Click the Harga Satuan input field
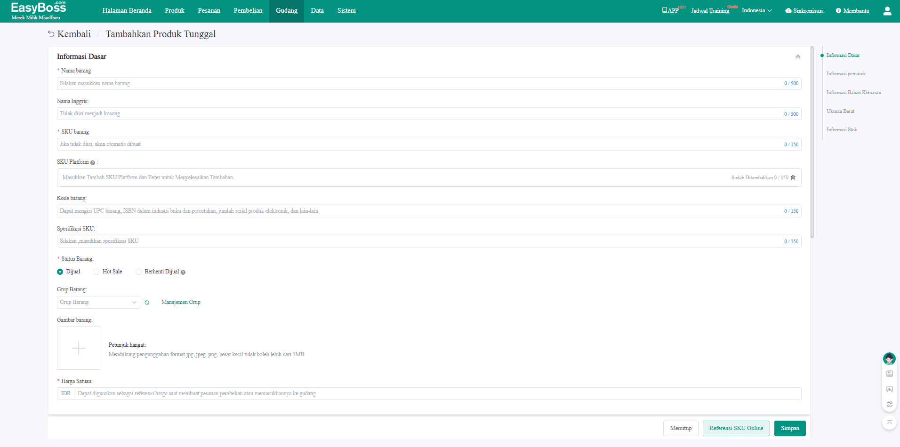Viewport: 900px width, 447px height. click(438, 393)
